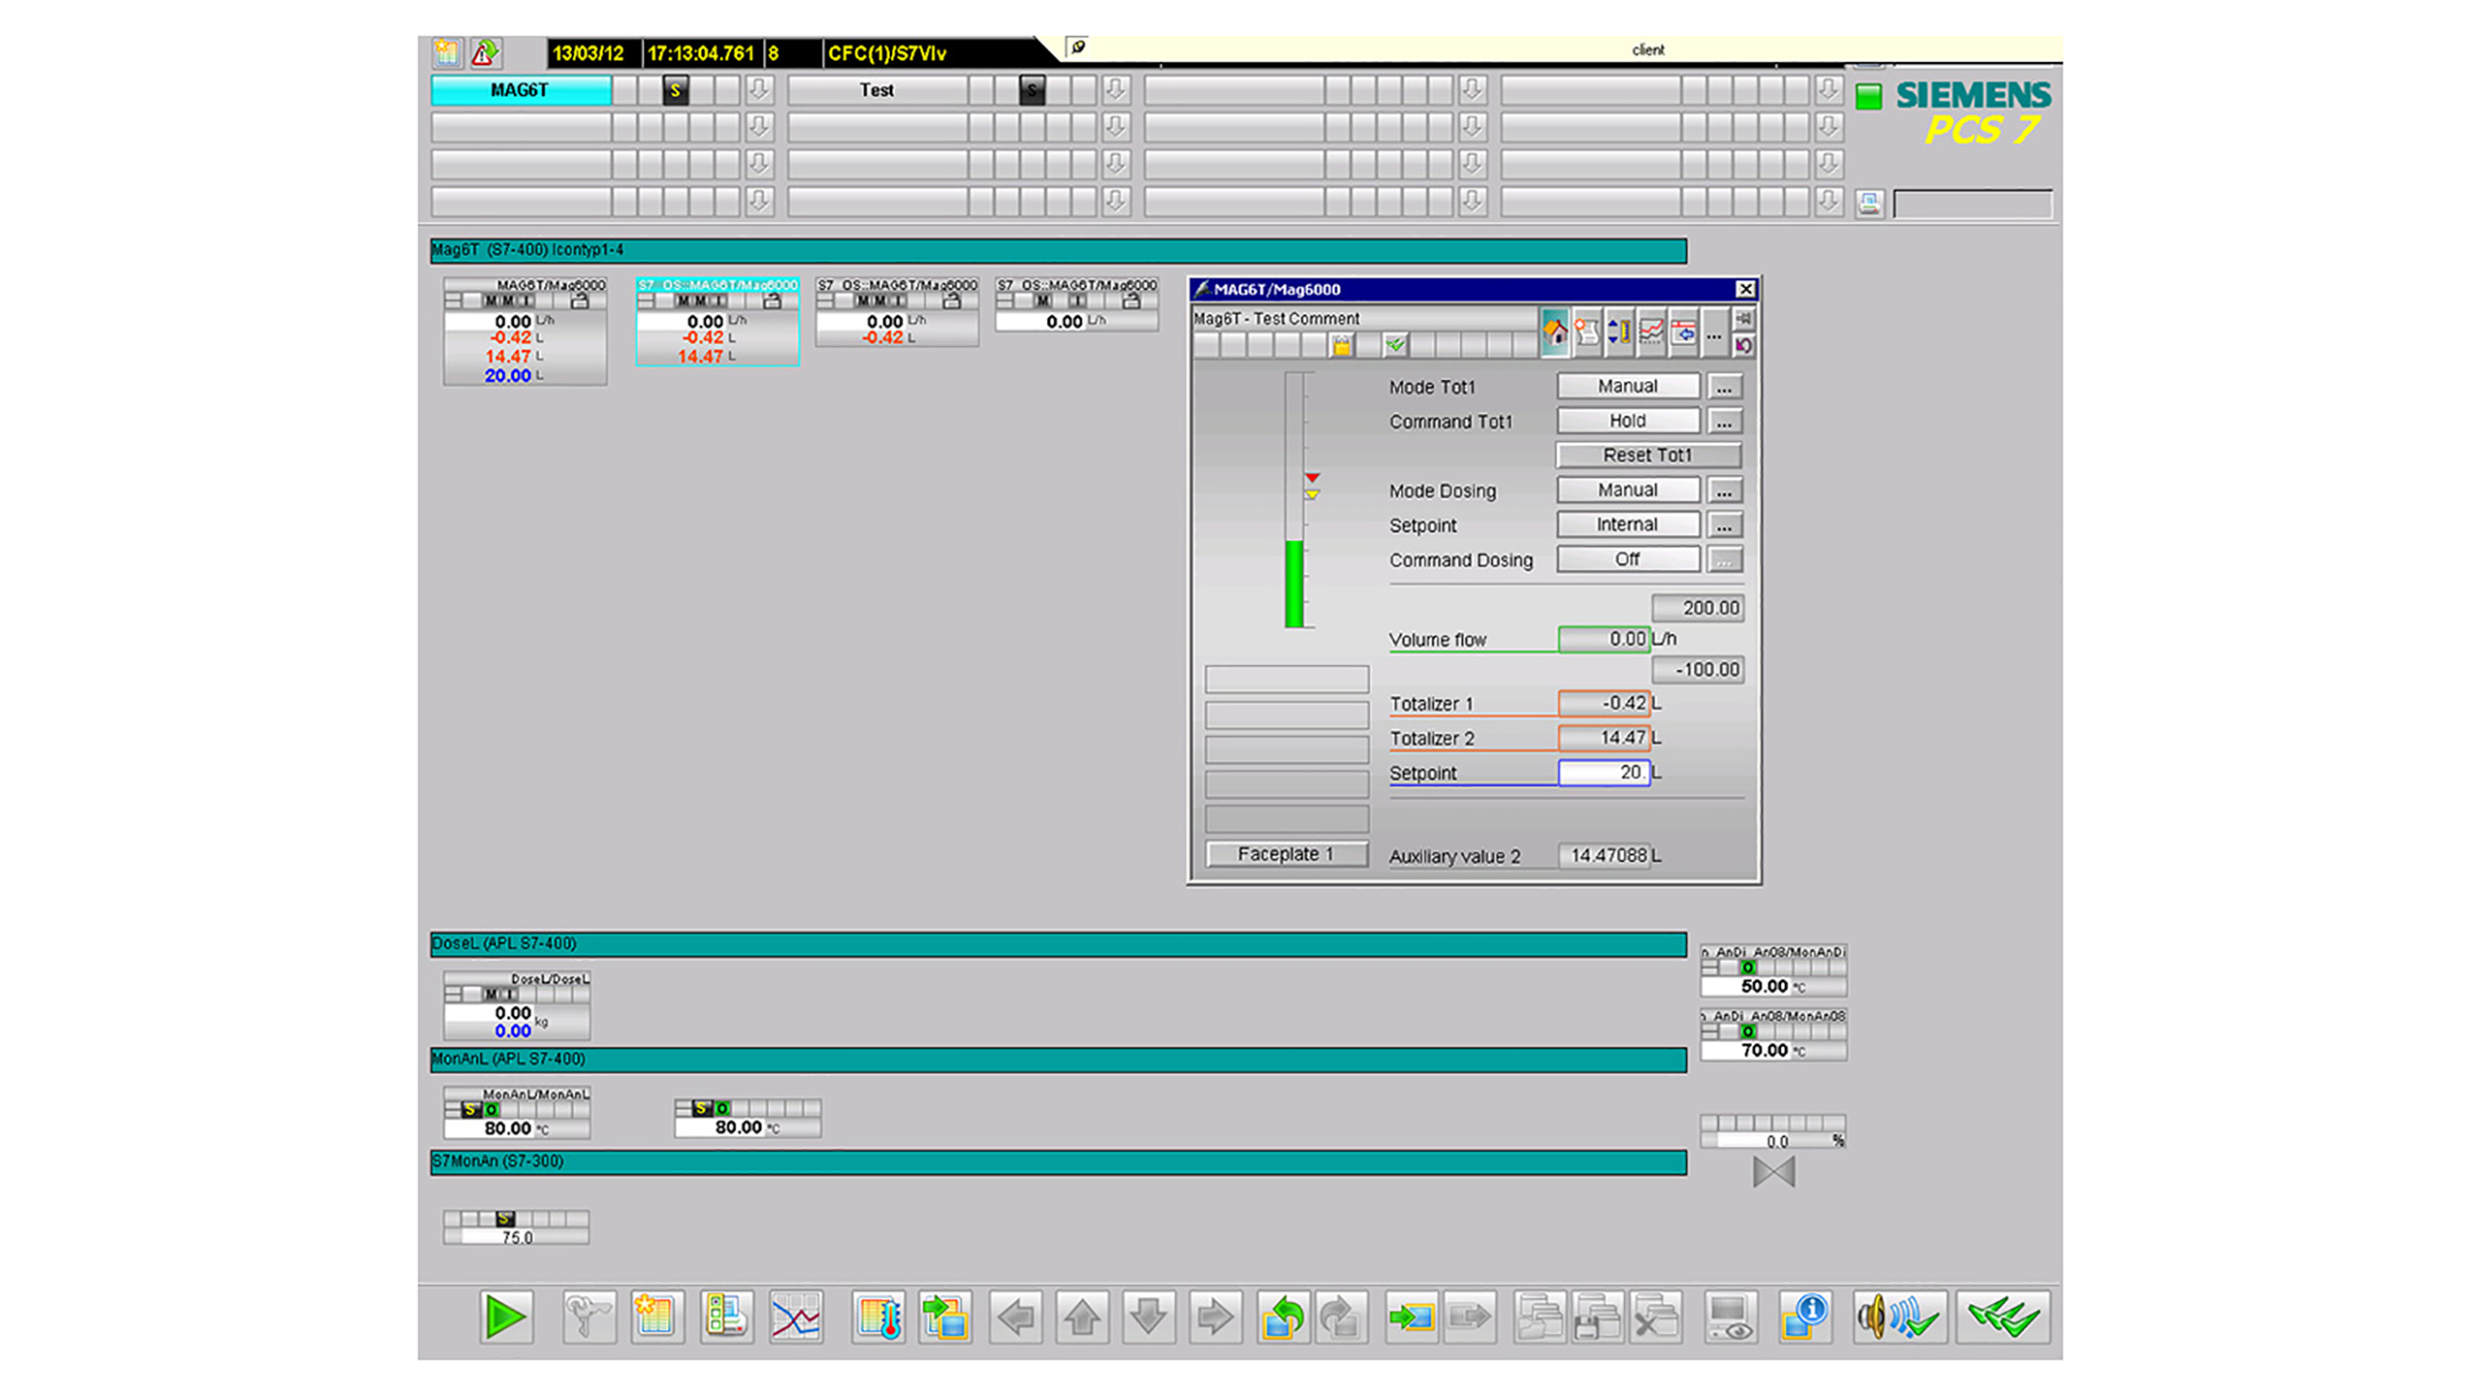2482x1396 pixels.
Task: Toggle Setpoint Internal button
Action: coord(1627,524)
